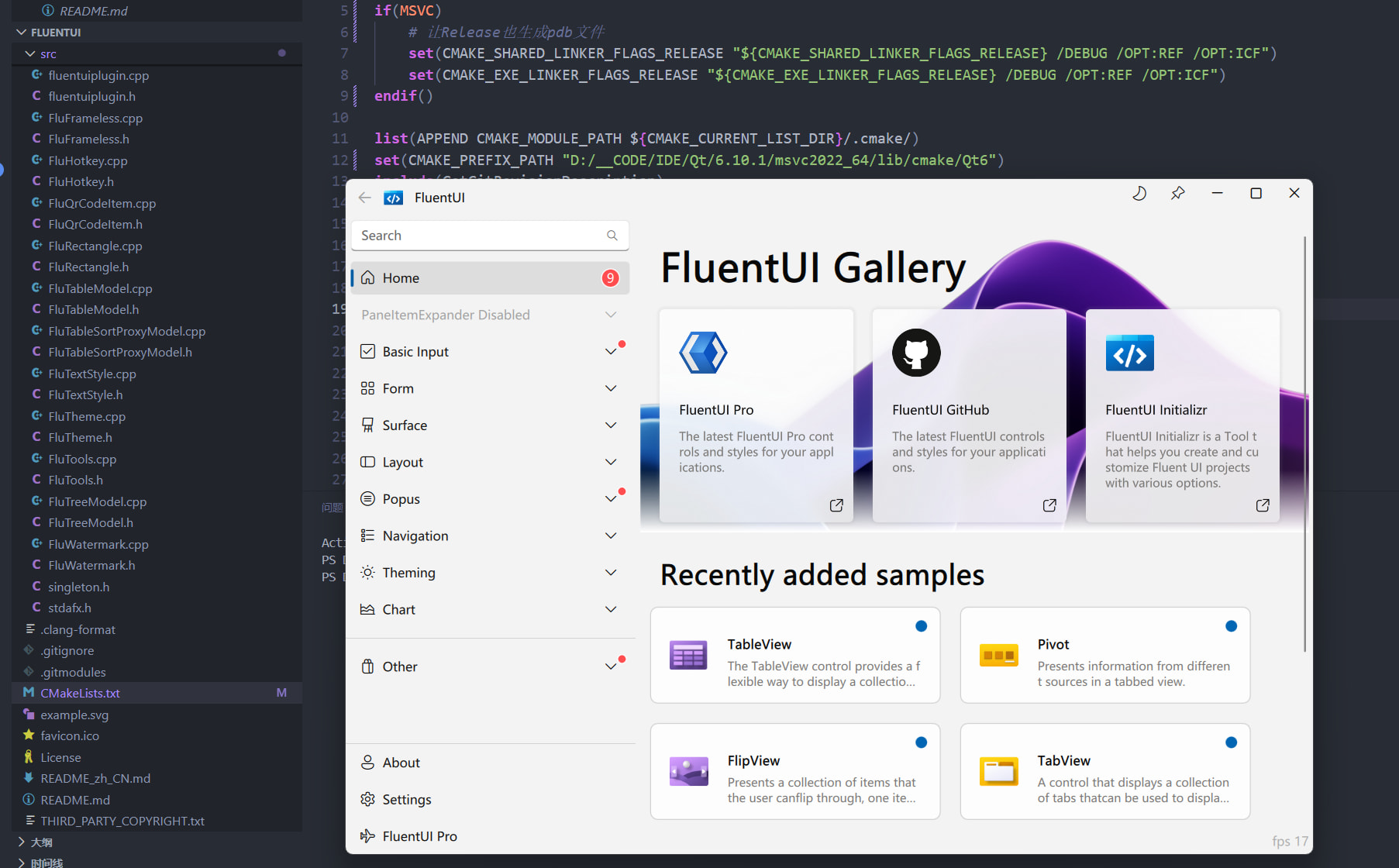Open the Settings page

click(x=490, y=800)
